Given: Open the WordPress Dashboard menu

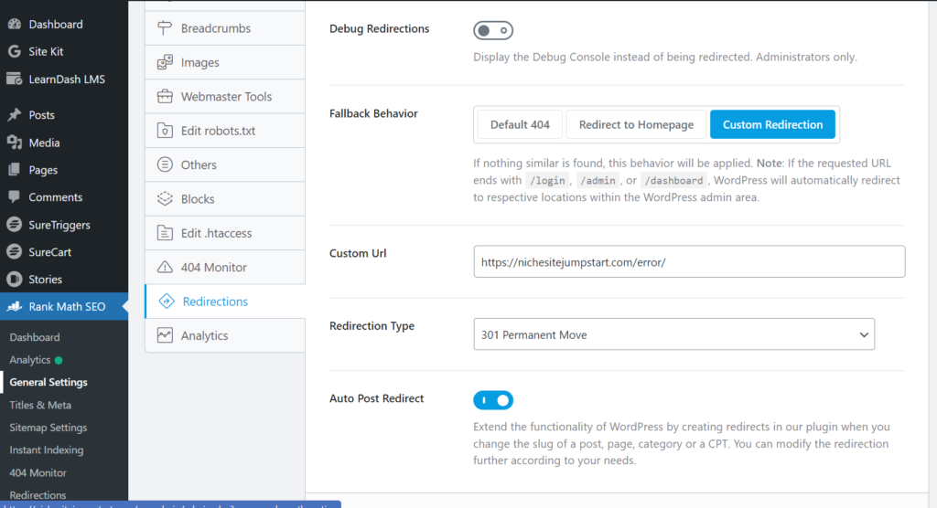Looking at the screenshot, I should (64, 24).
